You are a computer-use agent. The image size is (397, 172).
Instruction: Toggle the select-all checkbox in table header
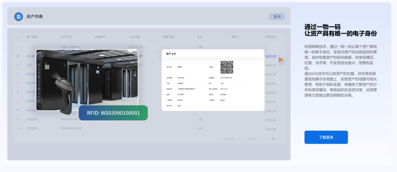coord(17,37)
